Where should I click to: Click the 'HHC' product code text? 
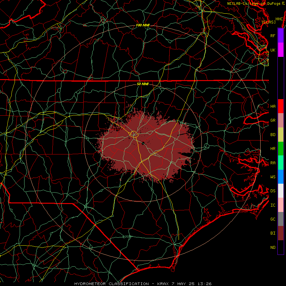(x=279, y=19)
